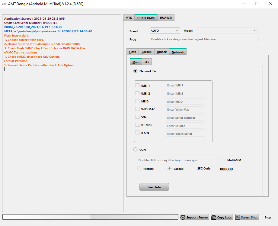
Task: Go to the Unlock tab
Action: click(162, 52)
